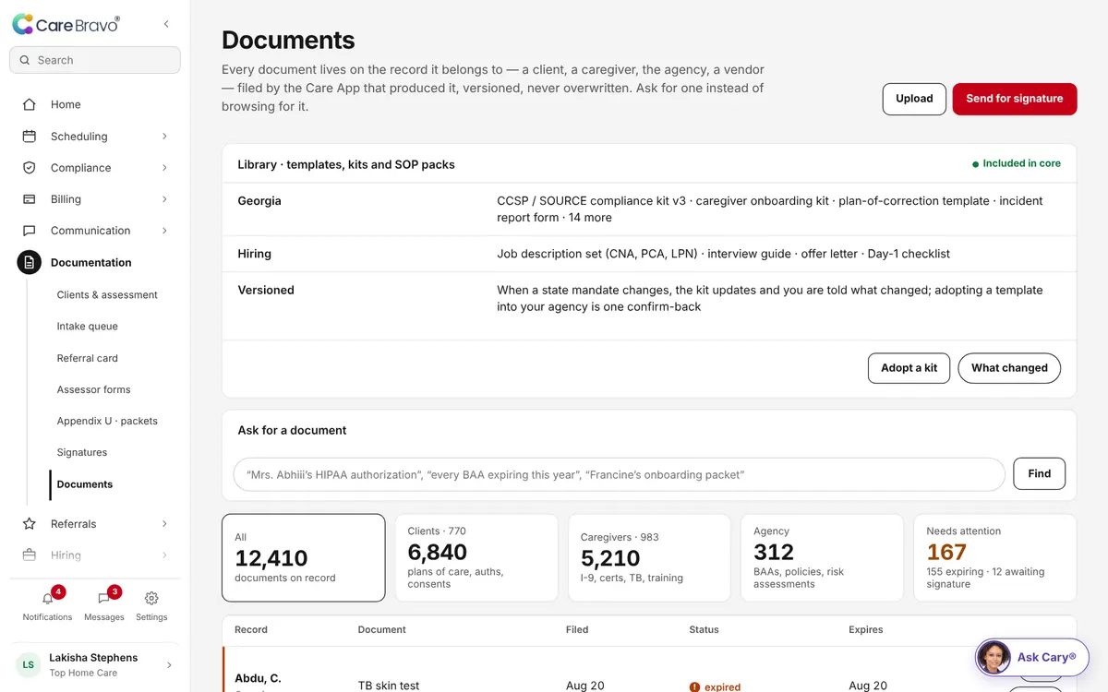Click the Filed column header
Screen dimensions: 1108x692
click(577, 629)
